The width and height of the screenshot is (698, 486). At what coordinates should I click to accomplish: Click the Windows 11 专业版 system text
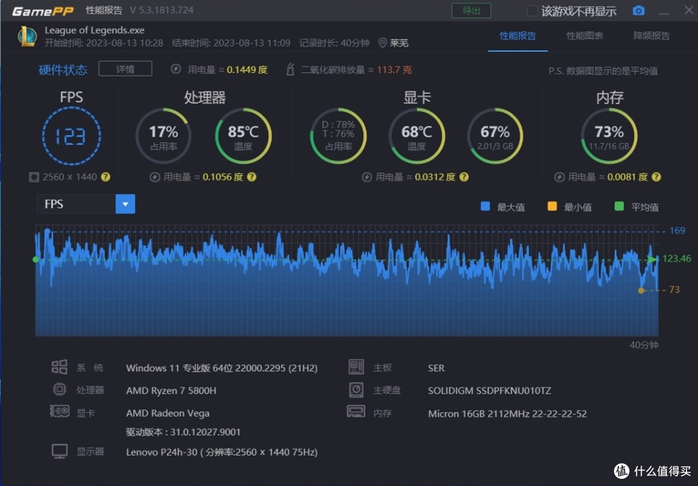pos(222,368)
